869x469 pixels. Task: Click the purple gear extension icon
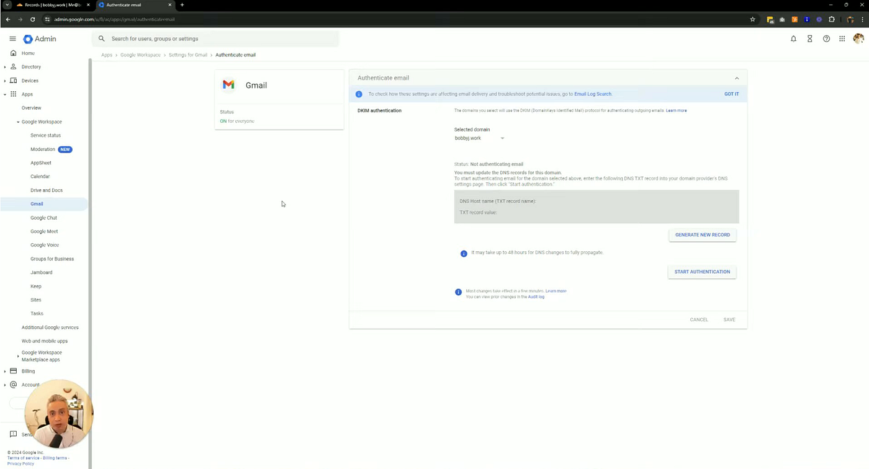[819, 19]
